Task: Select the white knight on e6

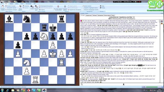Action: [44, 36]
